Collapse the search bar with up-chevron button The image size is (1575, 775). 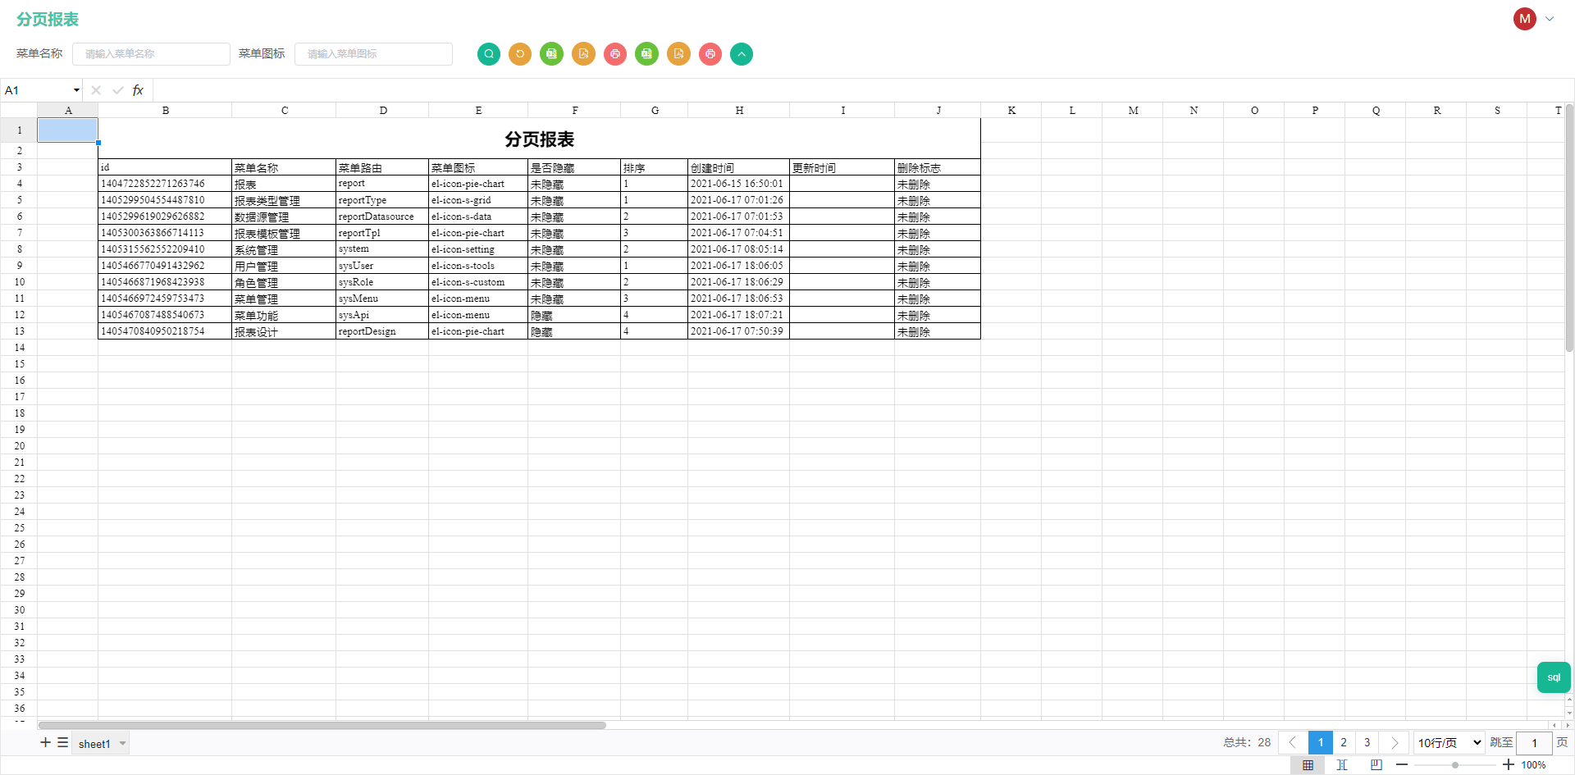(742, 54)
